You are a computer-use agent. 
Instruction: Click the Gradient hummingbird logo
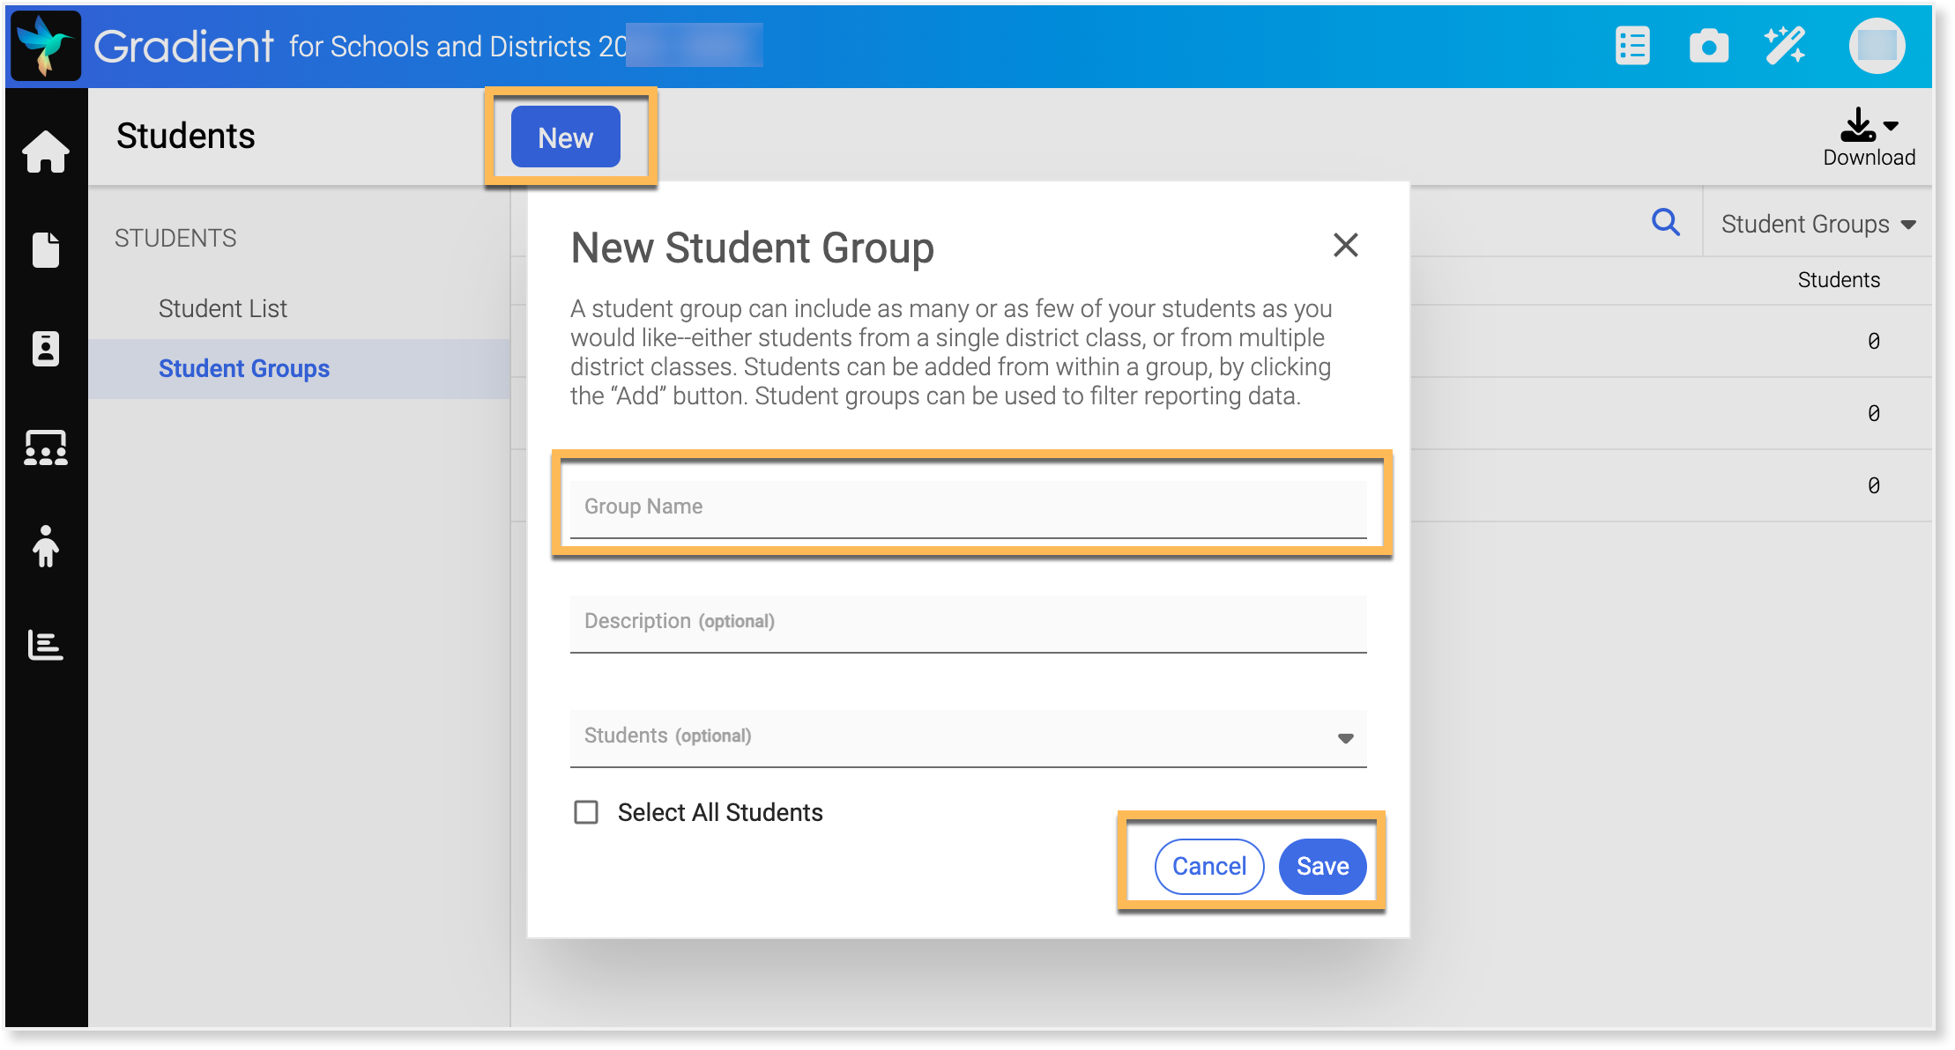point(46,46)
